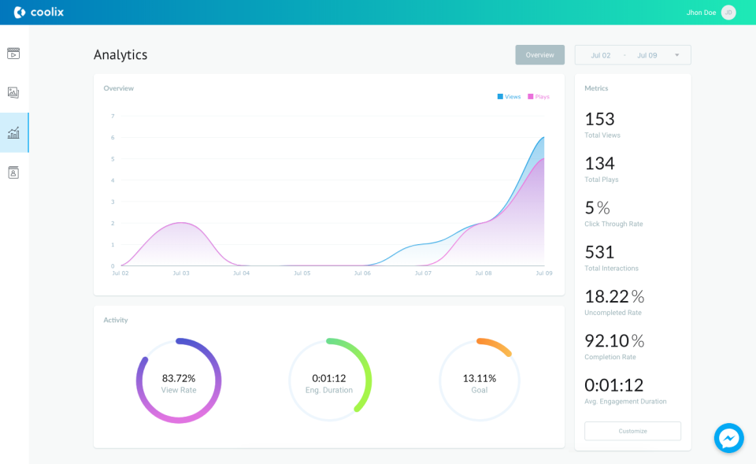The width and height of the screenshot is (756, 464).
Task: Click the 13.11% Goal donut chart
Action: pyautogui.click(x=479, y=379)
